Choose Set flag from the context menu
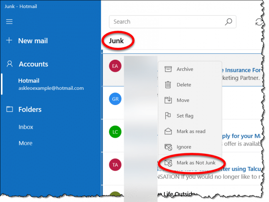Viewport: 269px width, 202px height. pyautogui.click(x=190, y=116)
